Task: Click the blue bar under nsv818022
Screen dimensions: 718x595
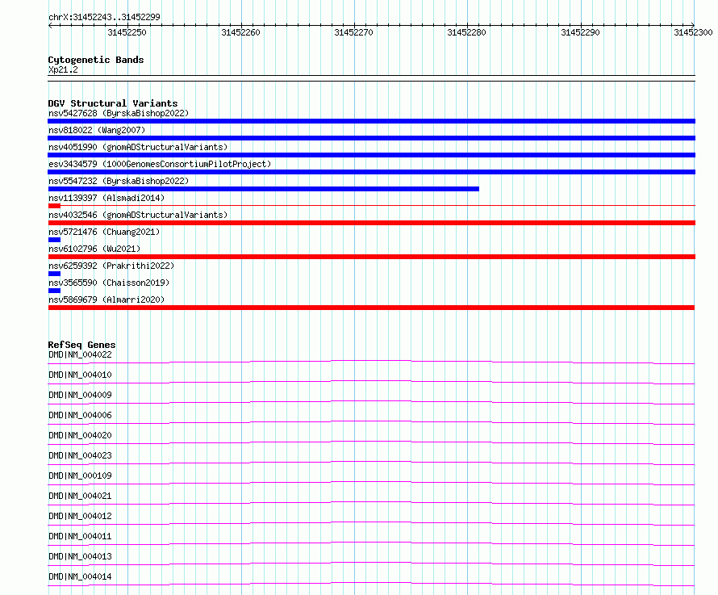Action: pyautogui.click(x=371, y=138)
